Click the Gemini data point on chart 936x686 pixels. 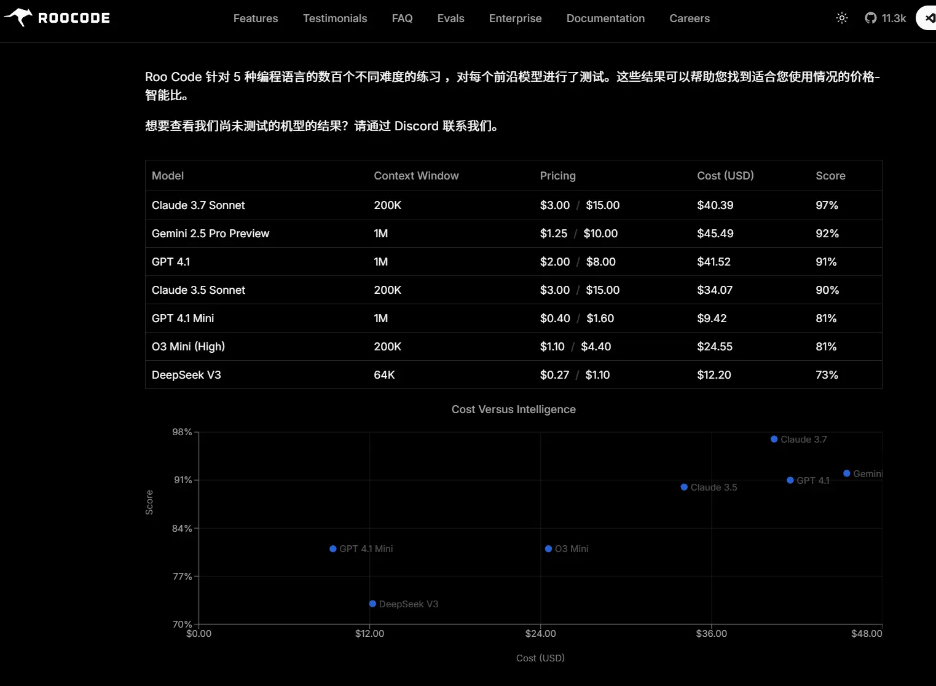(x=847, y=473)
